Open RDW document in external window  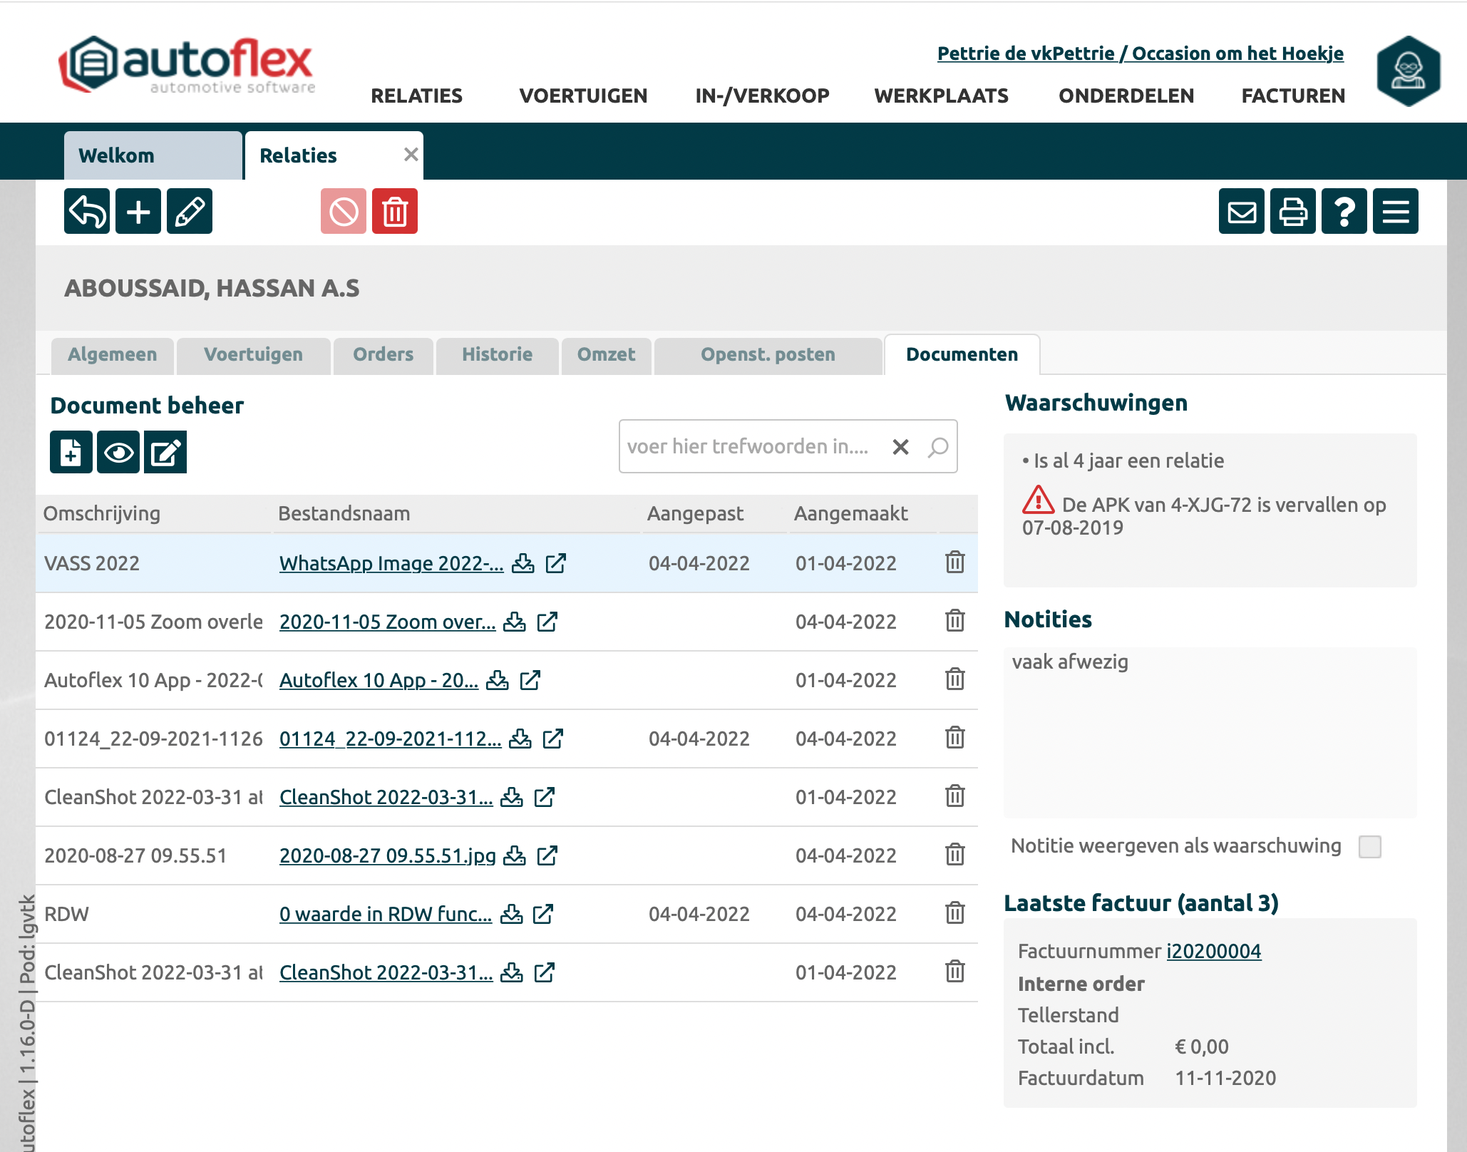(x=543, y=914)
